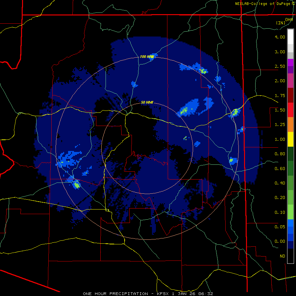Click the 100 NMI range ring label
This screenshot has height=296, width=296.
click(147, 57)
